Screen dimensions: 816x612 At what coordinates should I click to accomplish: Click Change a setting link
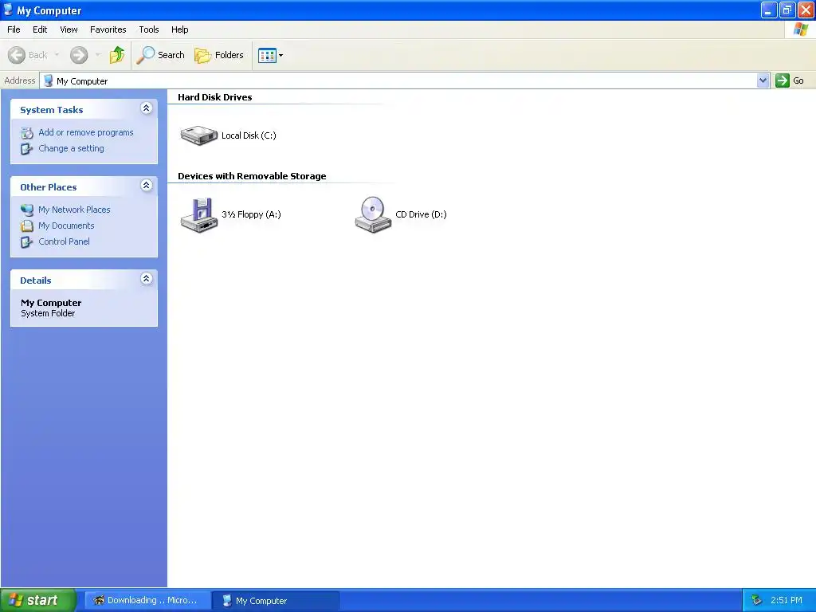pos(71,148)
